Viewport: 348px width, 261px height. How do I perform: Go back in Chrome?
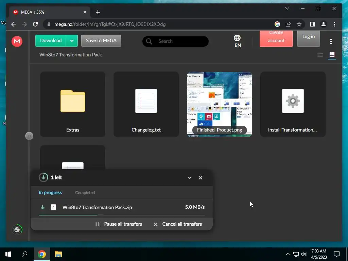[x=14, y=24]
